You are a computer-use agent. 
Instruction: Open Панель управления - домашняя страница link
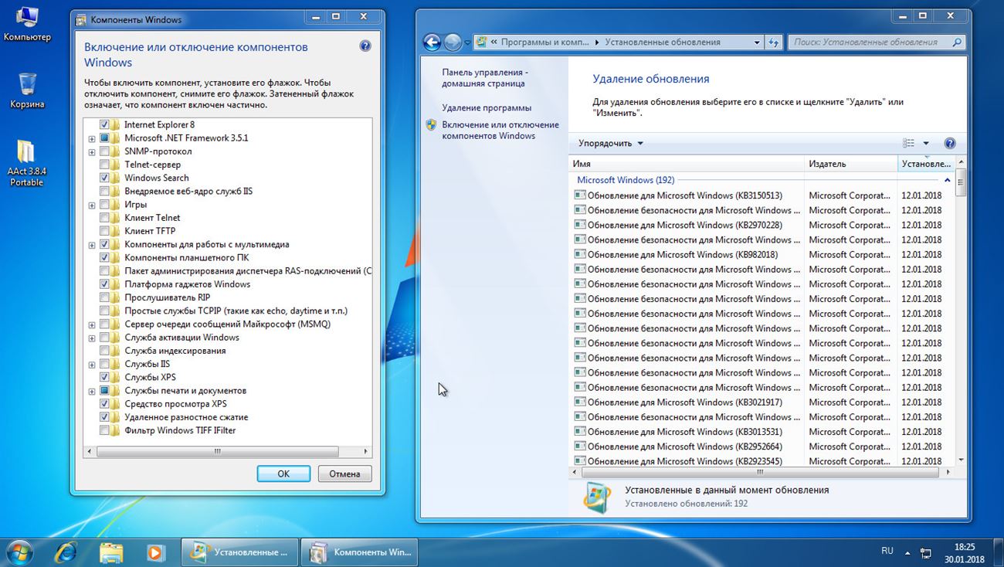coord(483,77)
